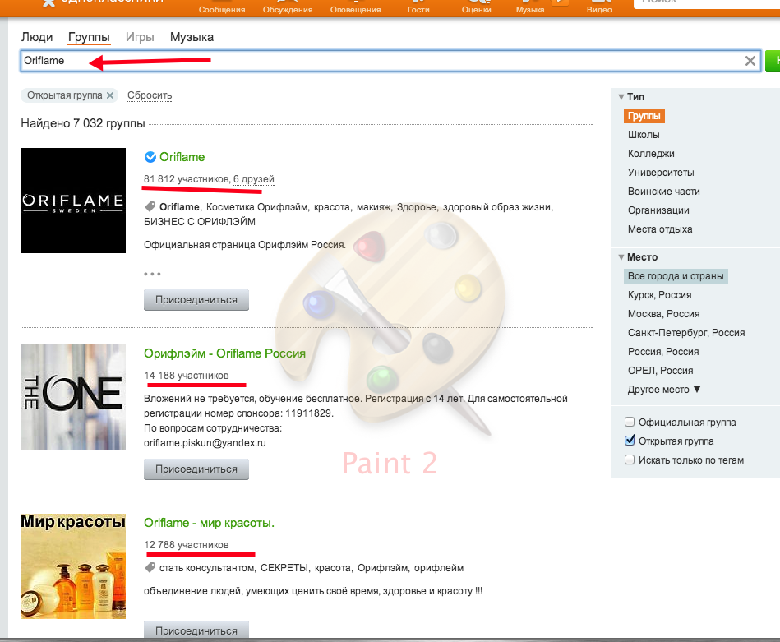Filter by ОРЕЛ, Россия

(660, 371)
